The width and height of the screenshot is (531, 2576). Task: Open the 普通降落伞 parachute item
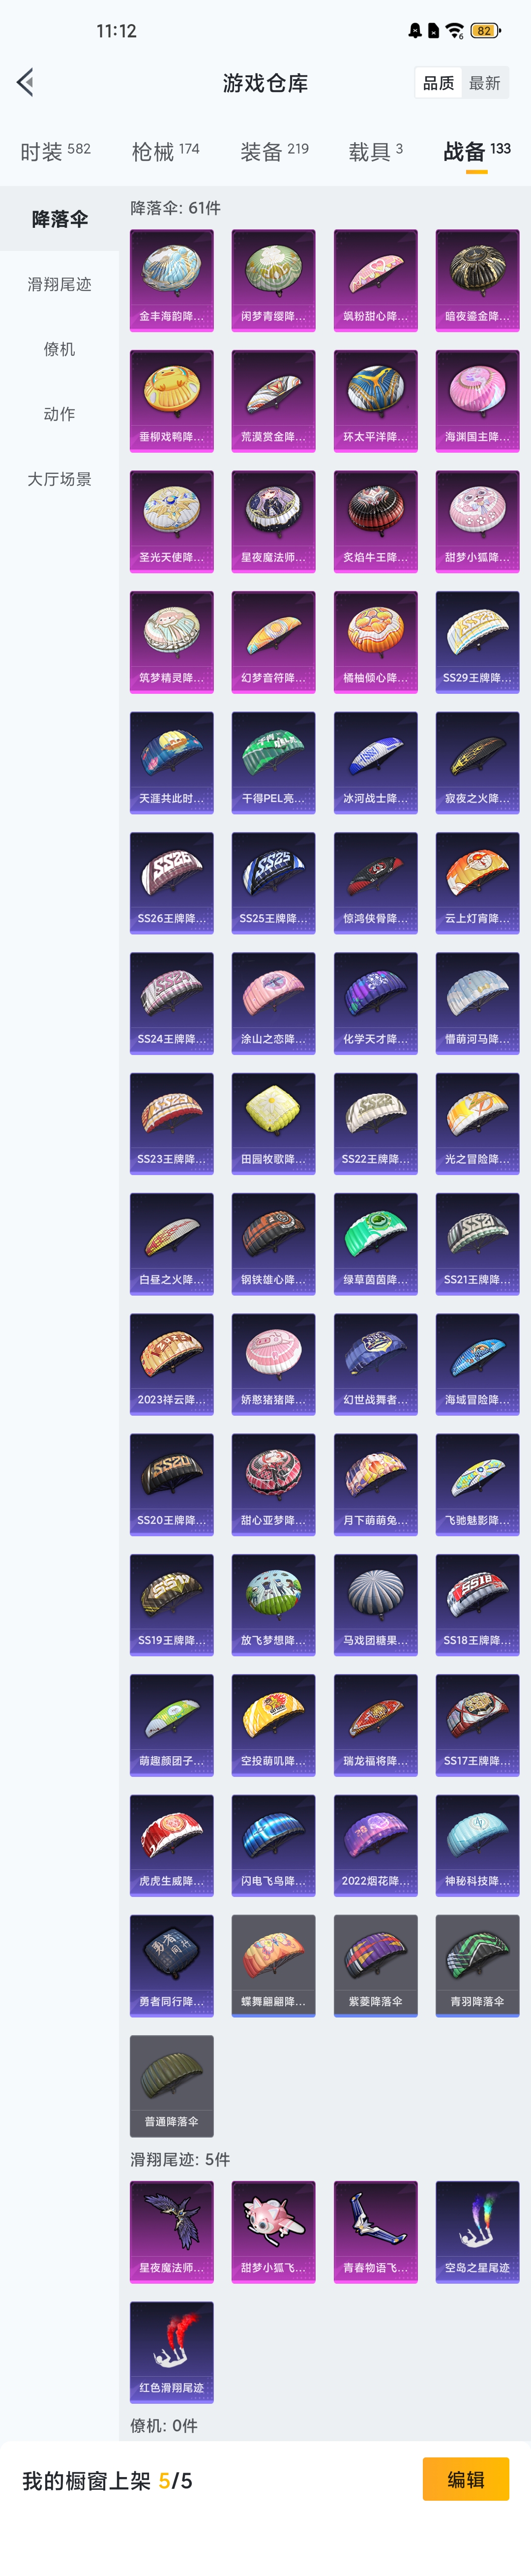(172, 2085)
